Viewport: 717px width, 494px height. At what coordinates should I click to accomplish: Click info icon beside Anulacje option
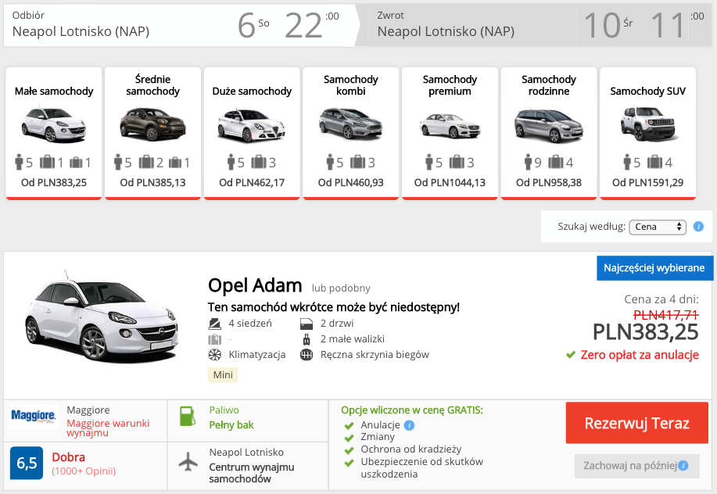coord(409,425)
